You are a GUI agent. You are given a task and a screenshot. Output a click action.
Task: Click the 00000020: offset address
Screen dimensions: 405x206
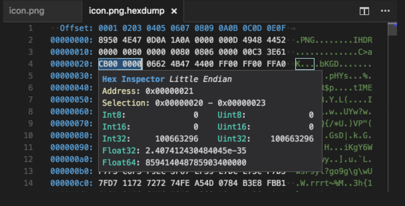coord(71,64)
